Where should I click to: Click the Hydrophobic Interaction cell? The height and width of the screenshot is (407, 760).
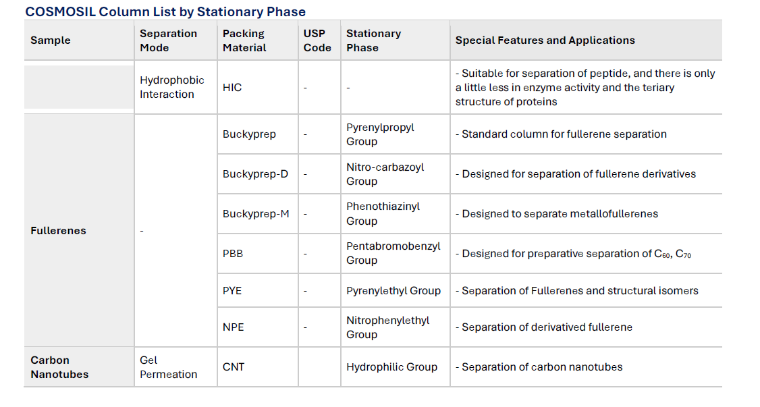[171, 87]
